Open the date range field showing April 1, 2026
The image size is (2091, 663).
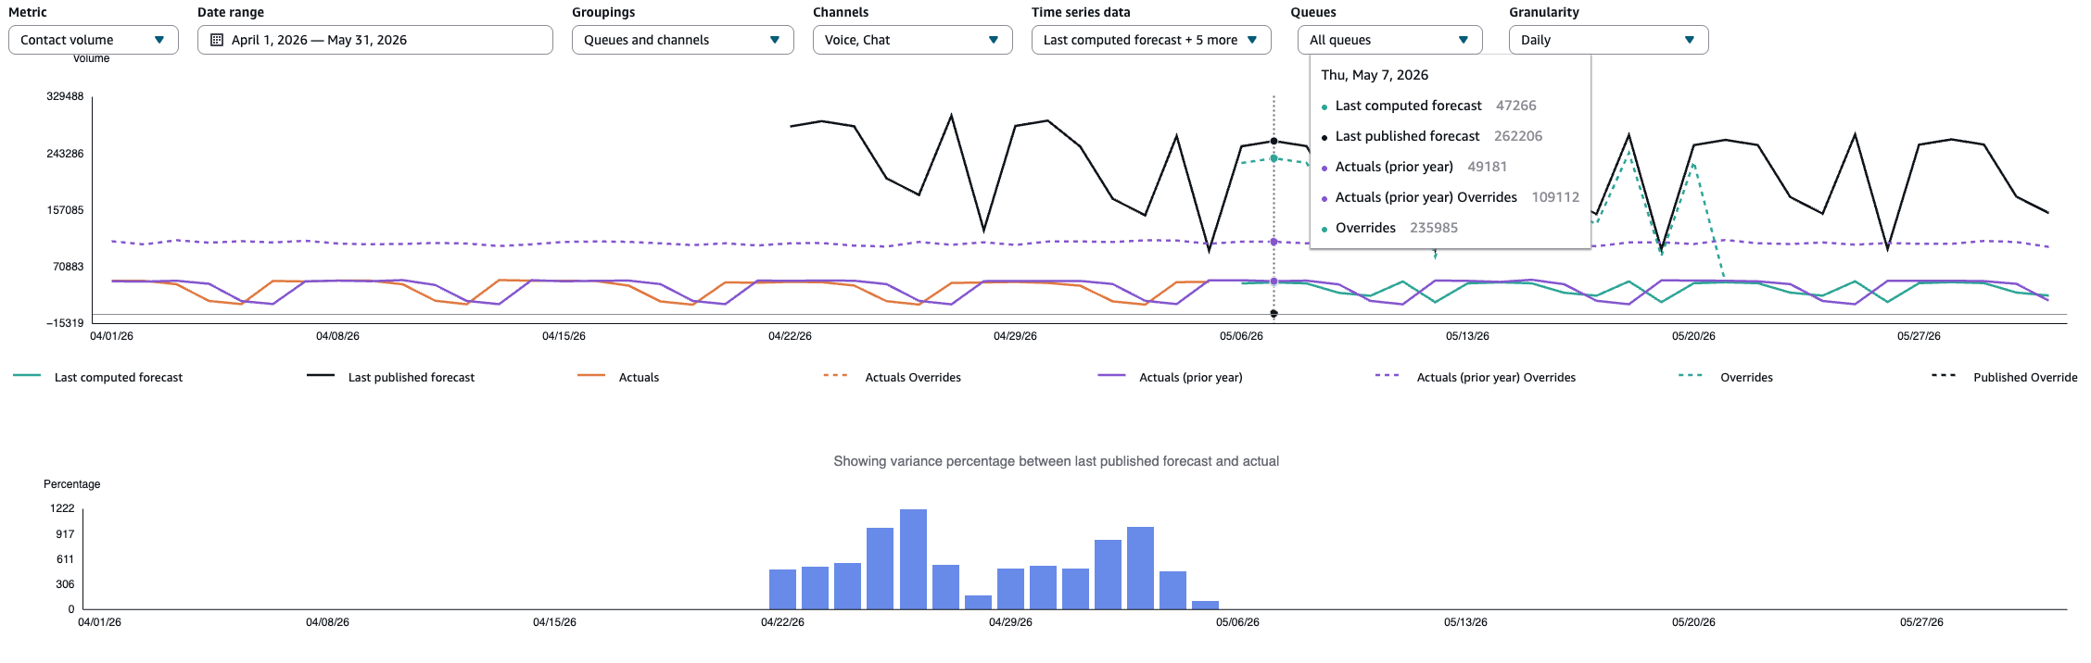coord(375,40)
